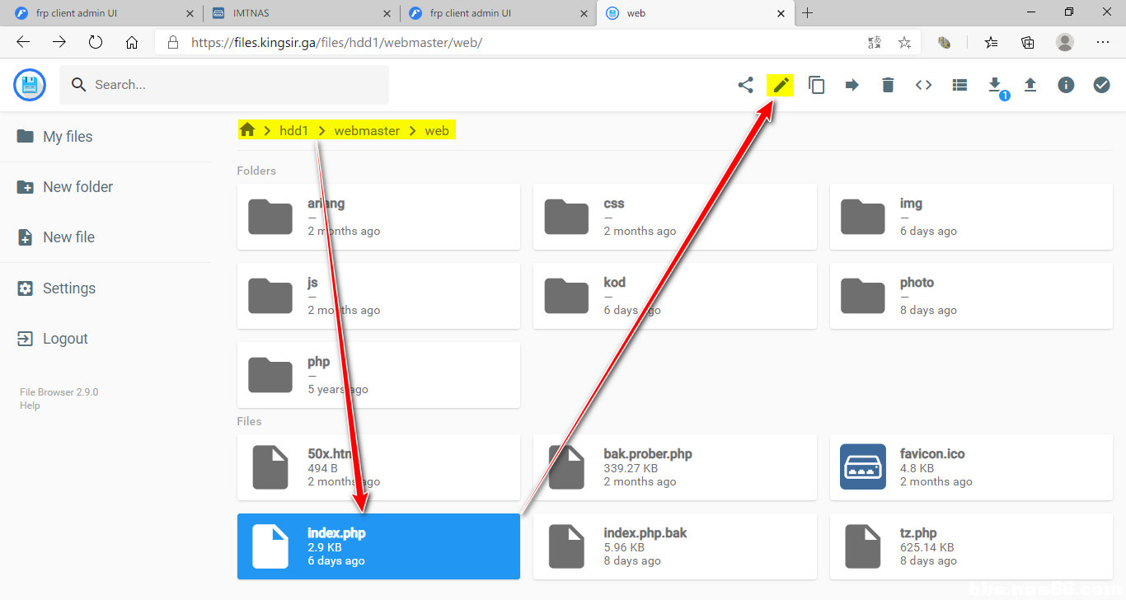Click the browser Forward arrow
This screenshot has height=600, width=1126.
click(59, 42)
